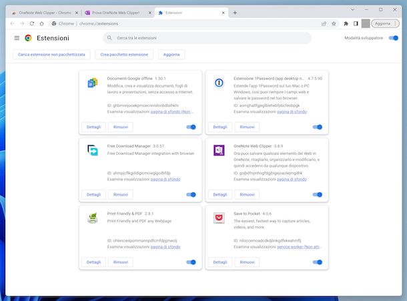Open pagina di sfondo for Free Download Manager

click(x=165, y=179)
